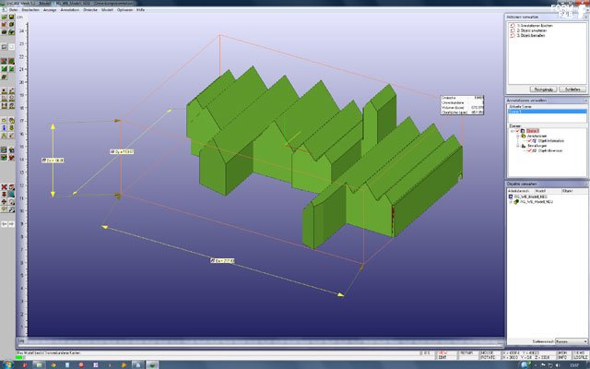This screenshot has width=590, height=369.
Task: Open the Hilfe menu
Action: pos(140,10)
